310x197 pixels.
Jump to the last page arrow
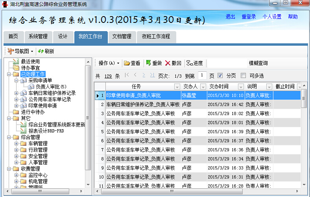point(153,75)
